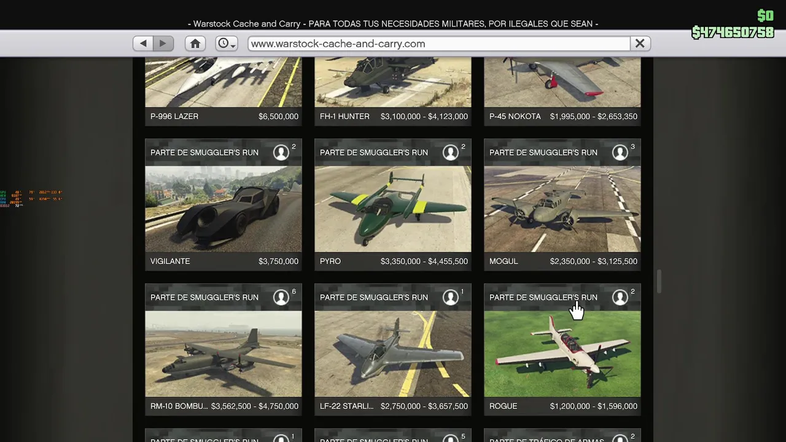Click Starling's PARTE DE SMUGGLER'S RUN header
This screenshot has height=442, width=786.
[374, 297]
